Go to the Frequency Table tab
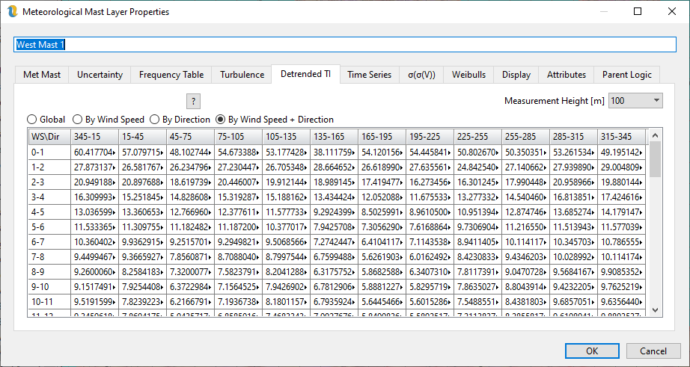Screen dimensions: 690x367 tap(171, 75)
